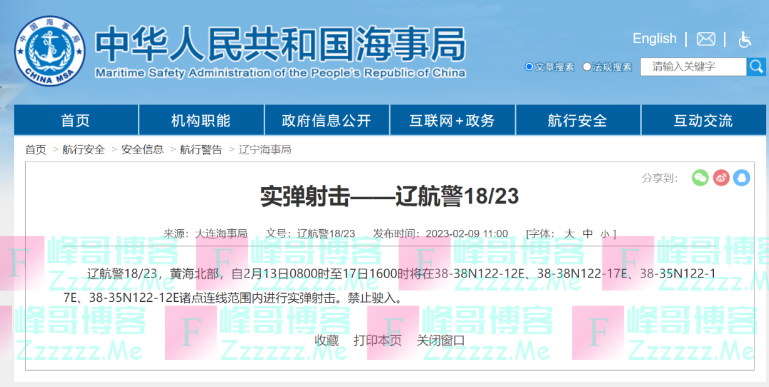Screen dimensions: 769x387
Task: Focus the 请输入关键字 search field
Action: click(693, 66)
